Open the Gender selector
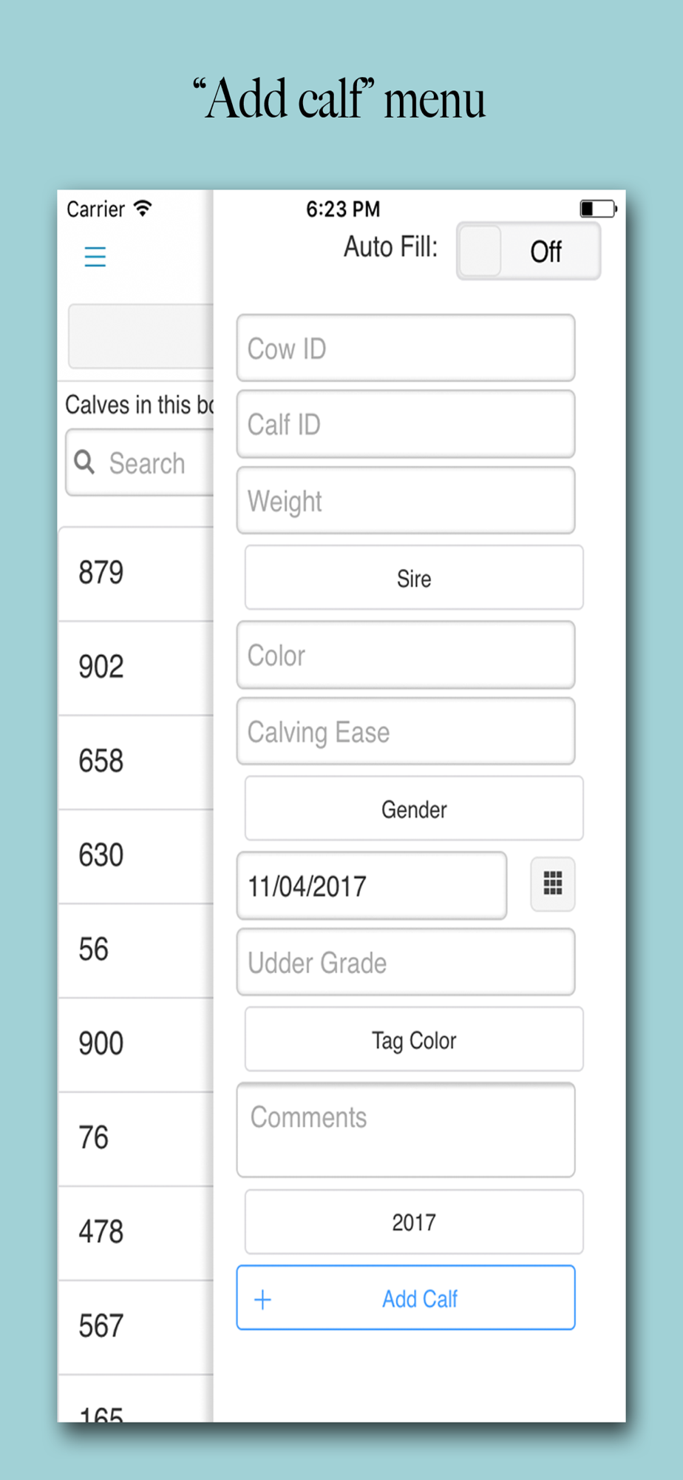Image resolution: width=683 pixels, height=1480 pixels. [414, 809]
